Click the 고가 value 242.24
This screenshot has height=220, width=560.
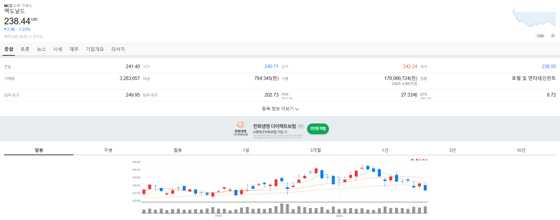click(410, 66)
